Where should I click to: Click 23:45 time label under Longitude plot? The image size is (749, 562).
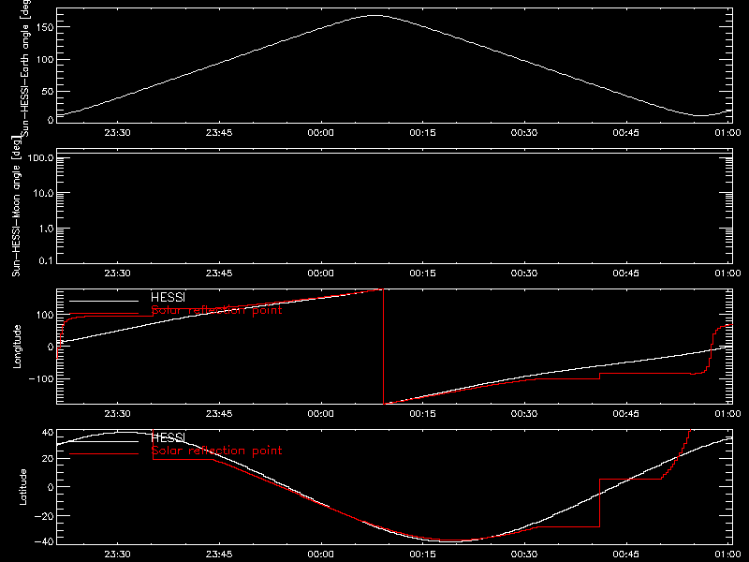click(219, 414)
